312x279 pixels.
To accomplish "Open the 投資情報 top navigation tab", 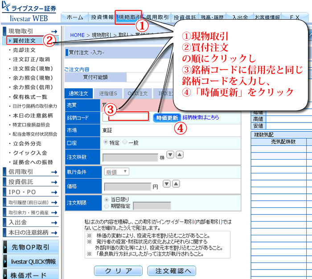I will click(x=102, y=17).
